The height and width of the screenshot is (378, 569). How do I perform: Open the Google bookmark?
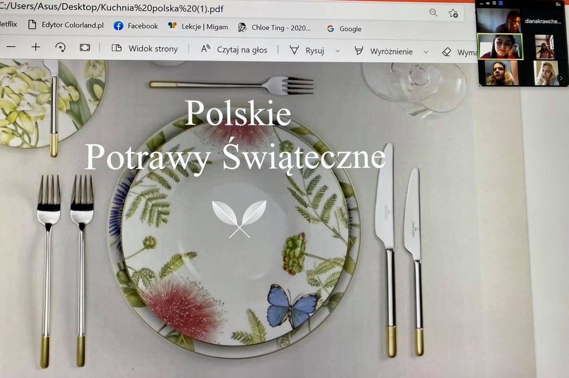[344, 29]
